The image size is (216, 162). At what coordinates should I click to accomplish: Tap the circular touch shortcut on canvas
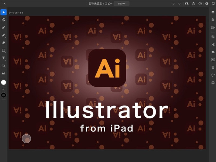pos(26,139)
